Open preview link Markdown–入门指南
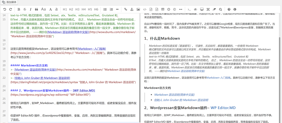The width and height of the screenshot is (282, 123). coord(218,78)
